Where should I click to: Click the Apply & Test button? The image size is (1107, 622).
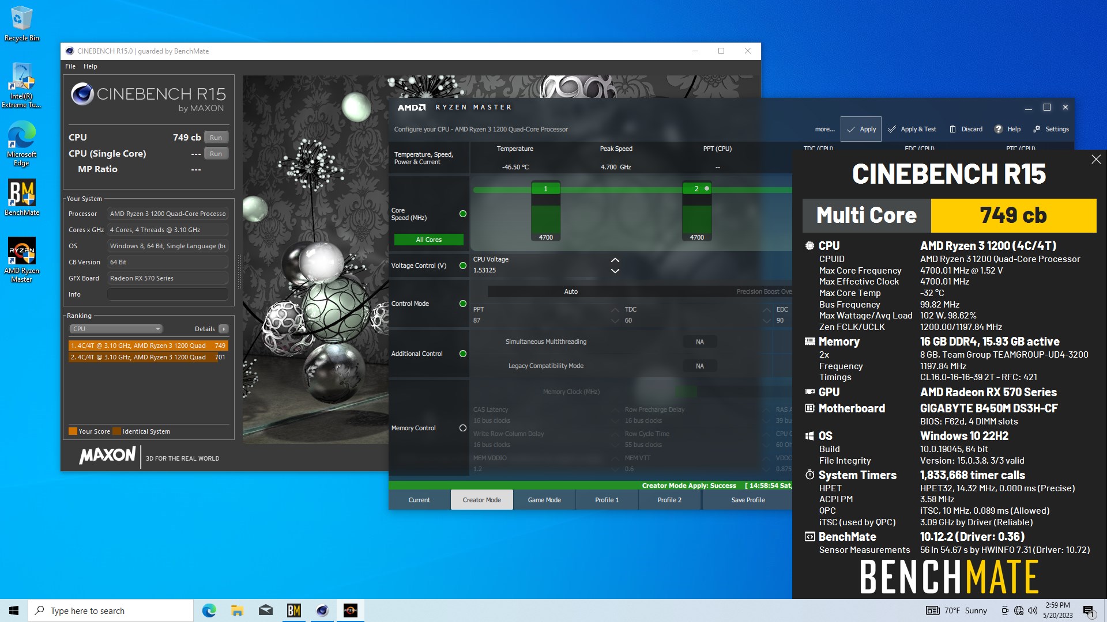912,129
